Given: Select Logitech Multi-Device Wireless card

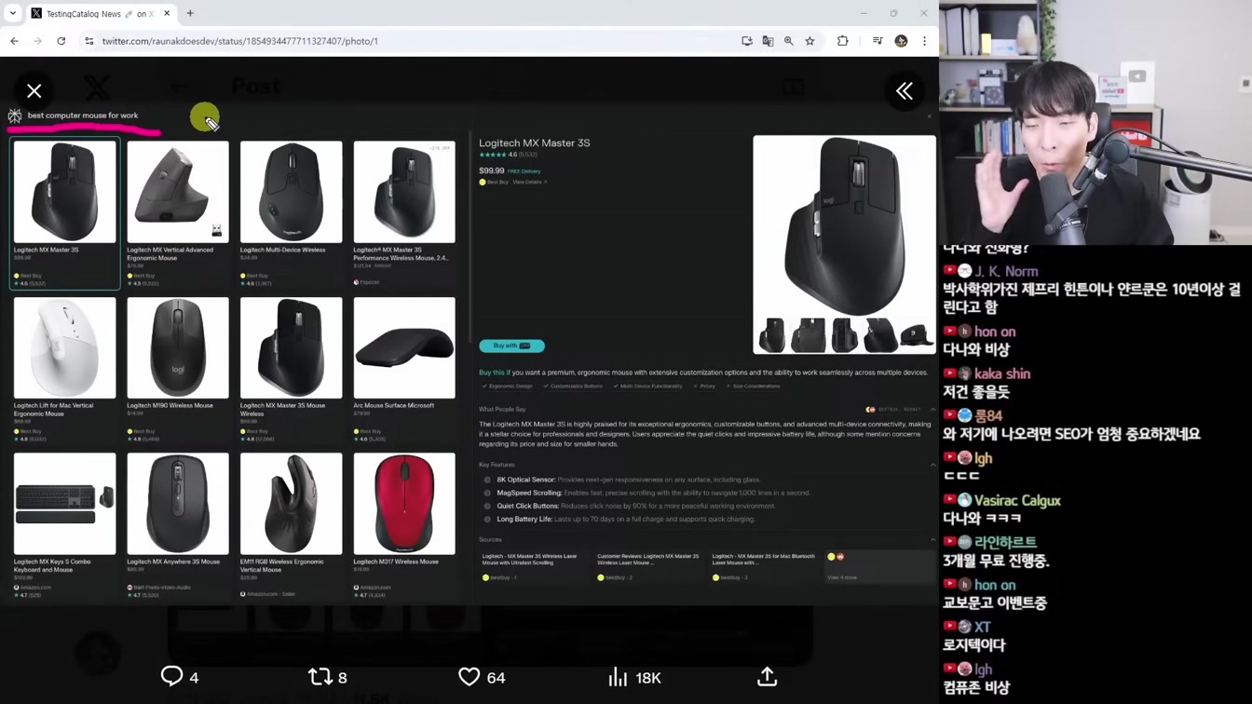Looking at the screenshot, I should pos(291,214).
